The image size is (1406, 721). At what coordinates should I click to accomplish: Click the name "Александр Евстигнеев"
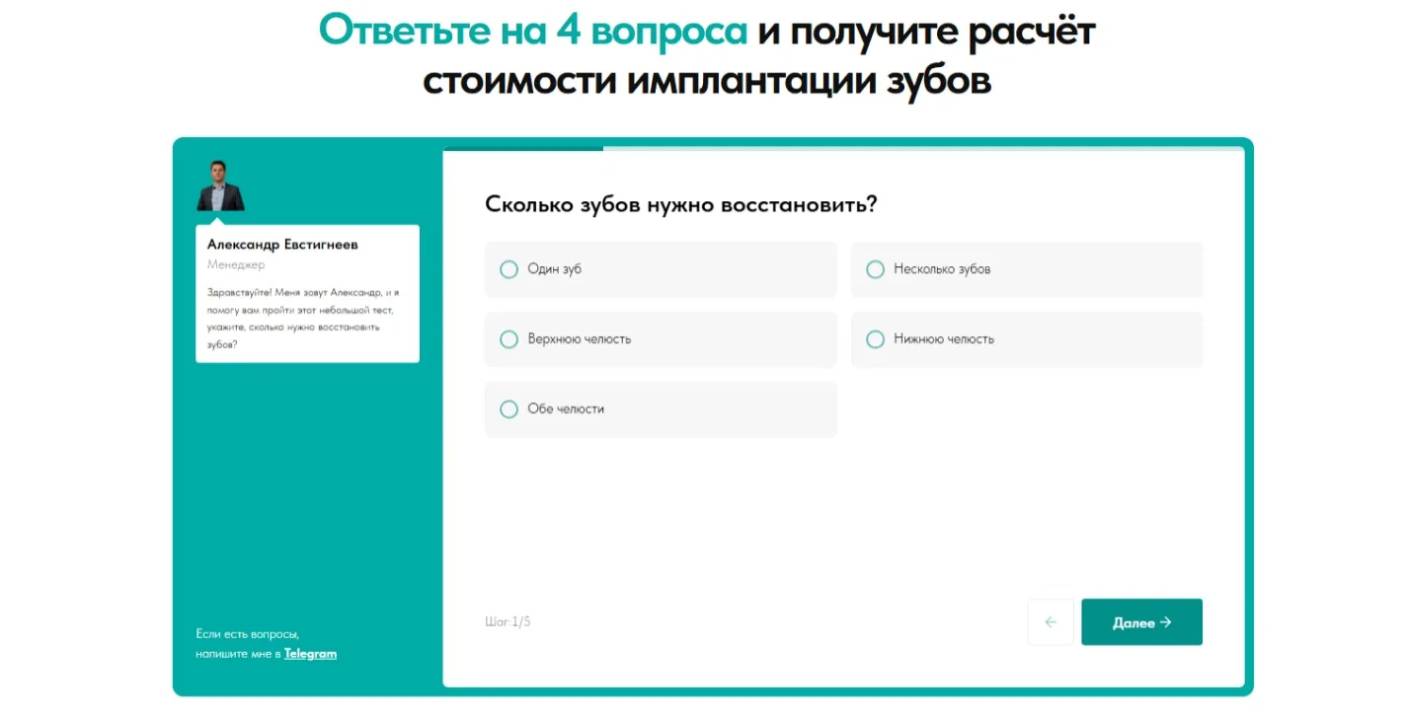click(282, 245)
